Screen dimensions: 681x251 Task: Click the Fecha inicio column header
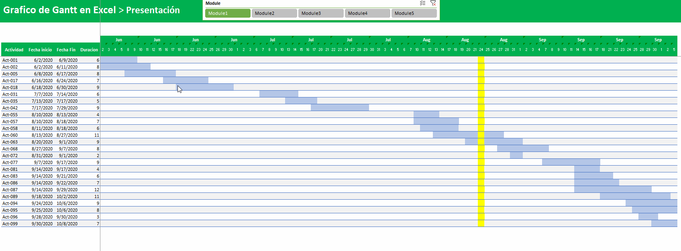(x=40, y=50)
